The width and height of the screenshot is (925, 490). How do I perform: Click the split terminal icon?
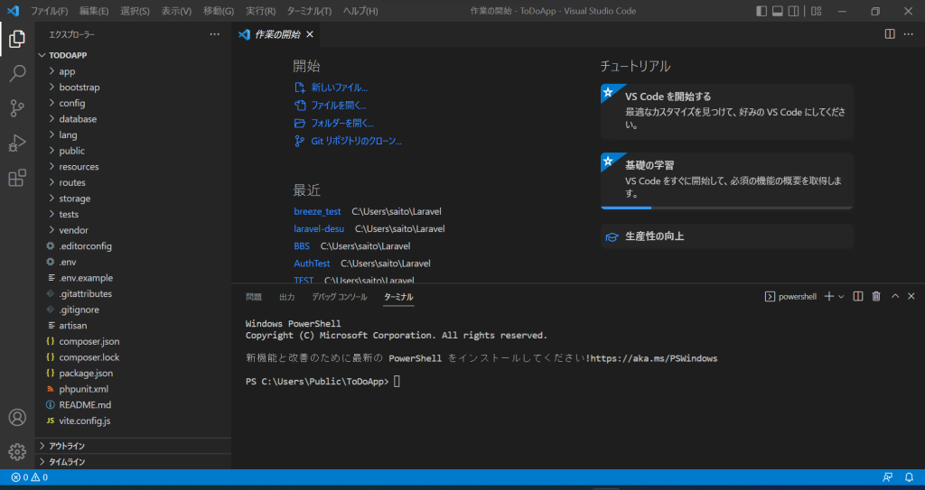click(858, 297)
